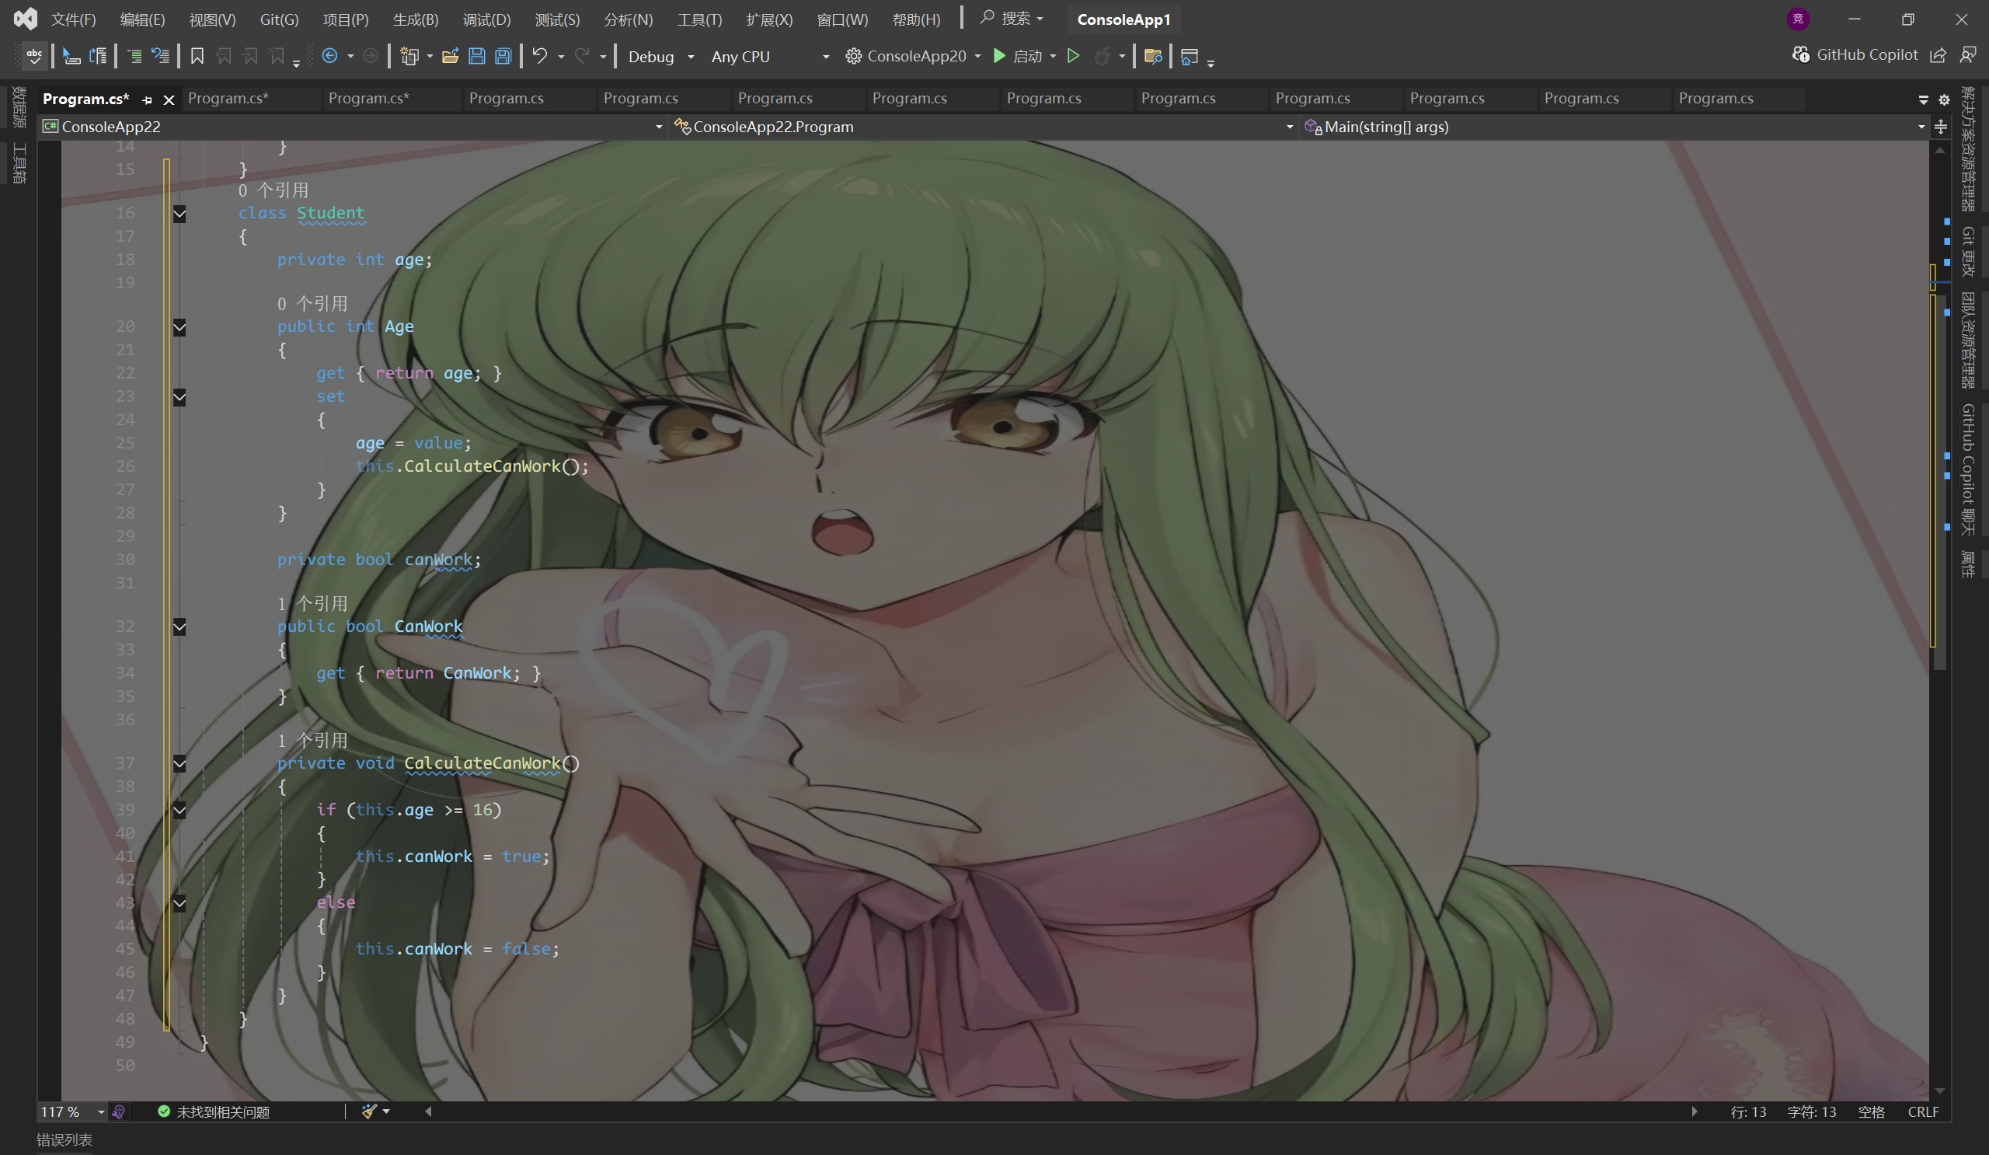This screenshot has width=1989, height=1155.
Task: Close the active Program.cs* tab
Action: [x=168, y=99]
